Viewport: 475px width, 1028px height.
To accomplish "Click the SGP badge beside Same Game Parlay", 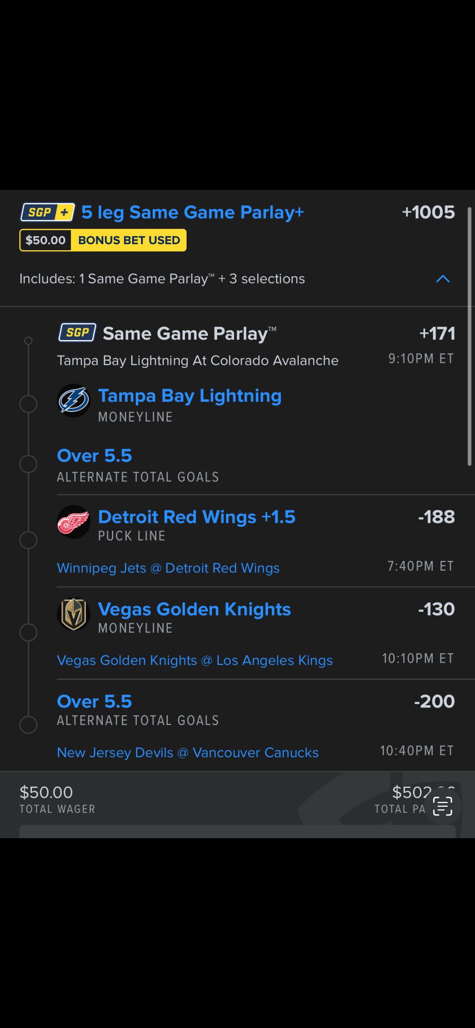I will [77, 332].
